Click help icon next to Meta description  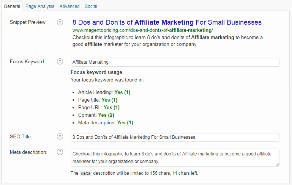pyautogui.click(x=60, y=152)
